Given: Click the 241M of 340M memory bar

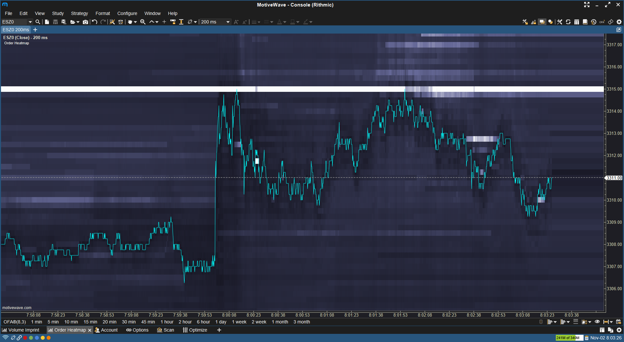Looking at the screenshot, I should coord(569,338).
